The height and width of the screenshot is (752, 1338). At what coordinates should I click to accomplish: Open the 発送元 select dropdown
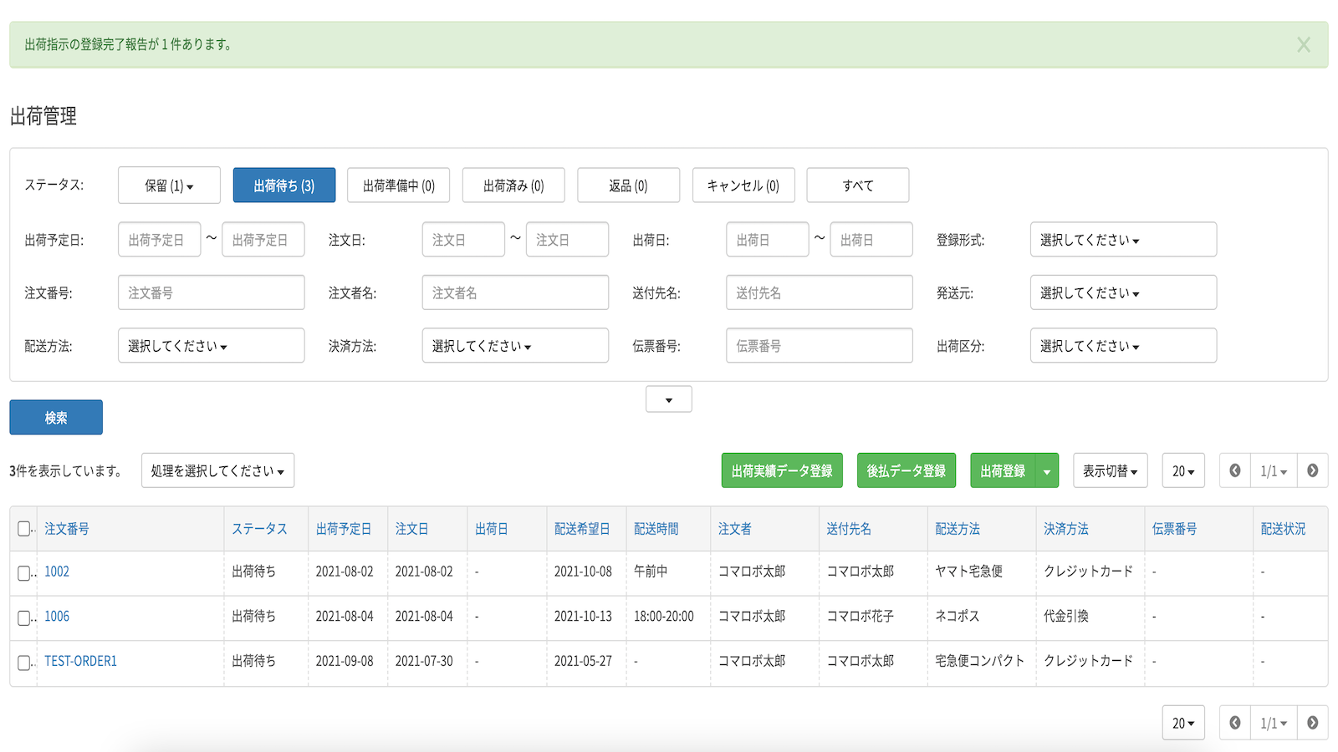[x=1123, y=292]
